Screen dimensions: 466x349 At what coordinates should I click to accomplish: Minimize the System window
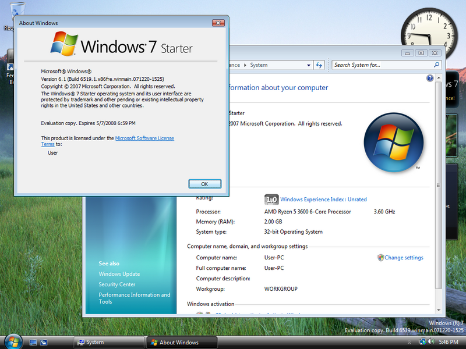tap(407, 53)
